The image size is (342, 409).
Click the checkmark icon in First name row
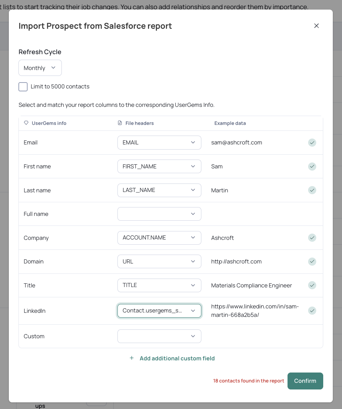pos(312,167)
